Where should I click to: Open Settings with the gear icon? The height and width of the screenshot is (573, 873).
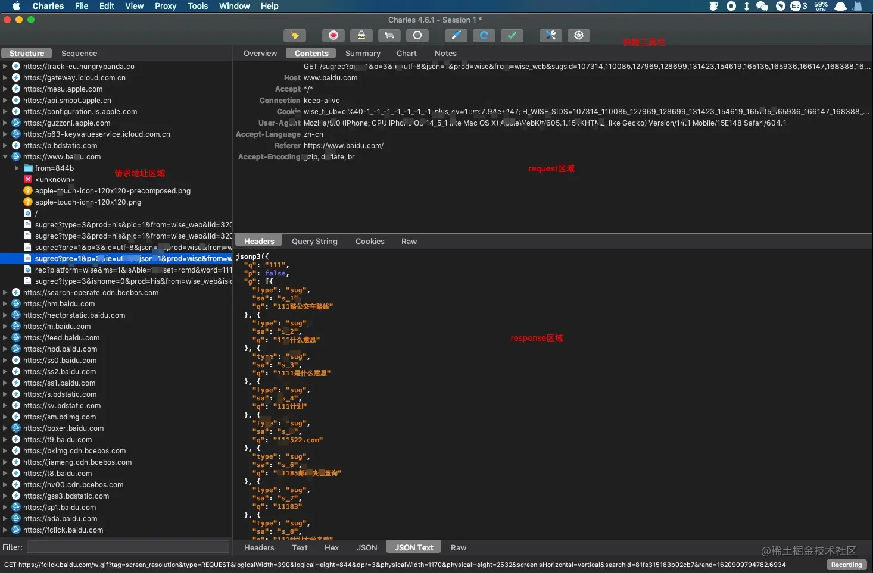tap(579, 36)
